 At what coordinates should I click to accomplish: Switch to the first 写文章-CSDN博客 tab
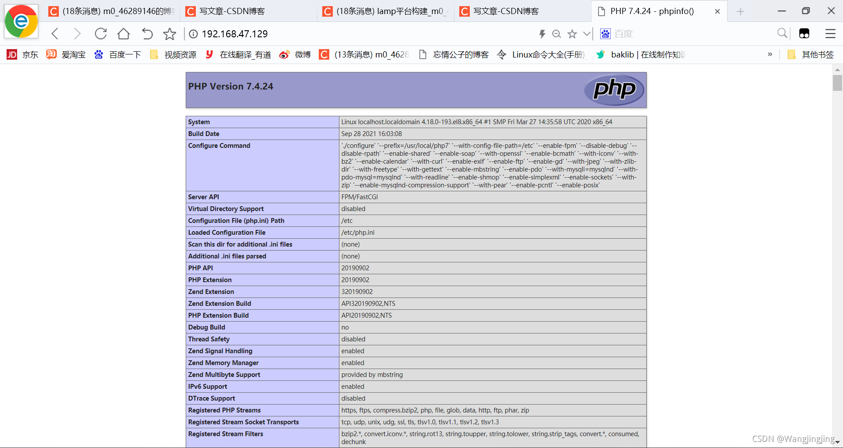tap(249, 11)
